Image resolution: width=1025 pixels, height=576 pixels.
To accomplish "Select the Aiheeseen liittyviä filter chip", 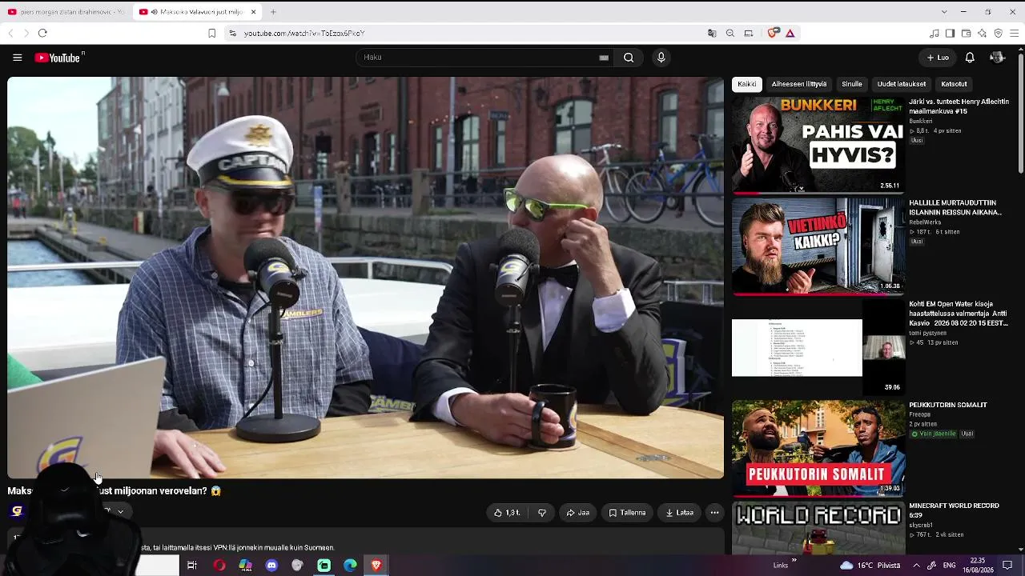I will pyautogui.click(x=799, y=84).
